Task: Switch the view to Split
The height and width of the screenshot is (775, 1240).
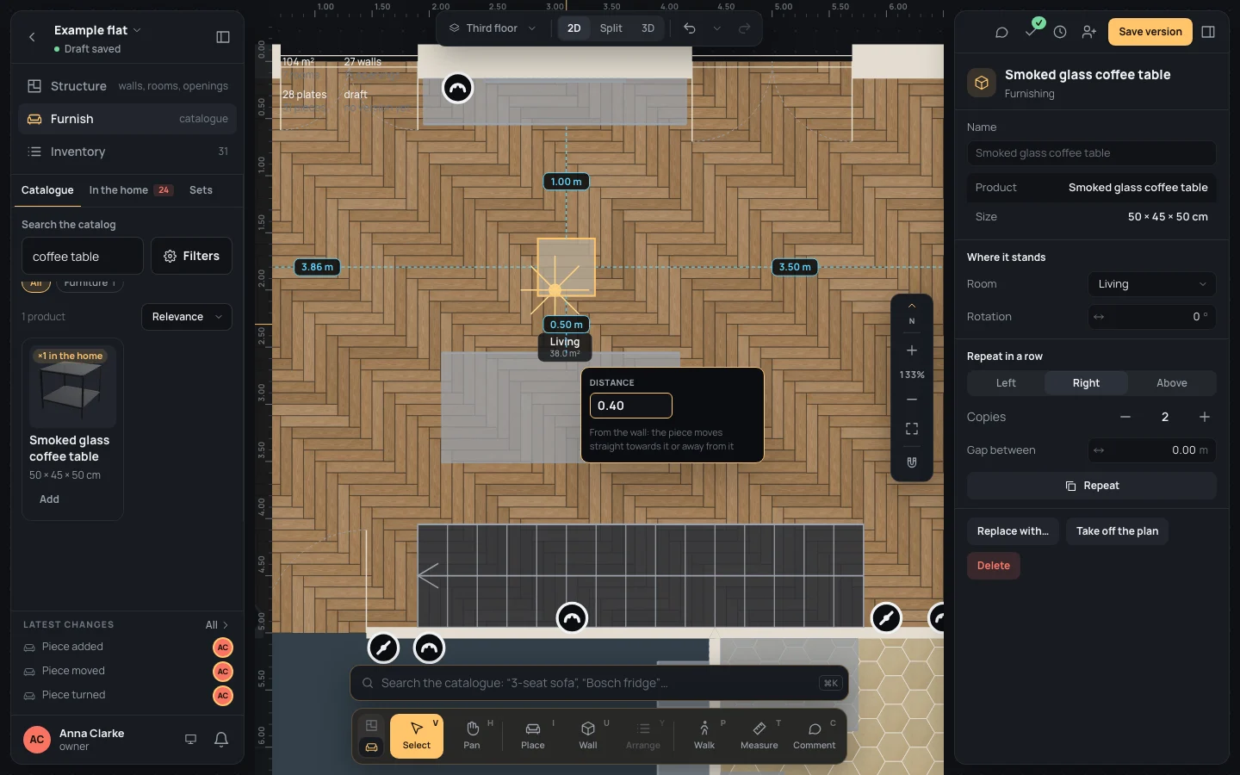Action: tap(611, 28)
